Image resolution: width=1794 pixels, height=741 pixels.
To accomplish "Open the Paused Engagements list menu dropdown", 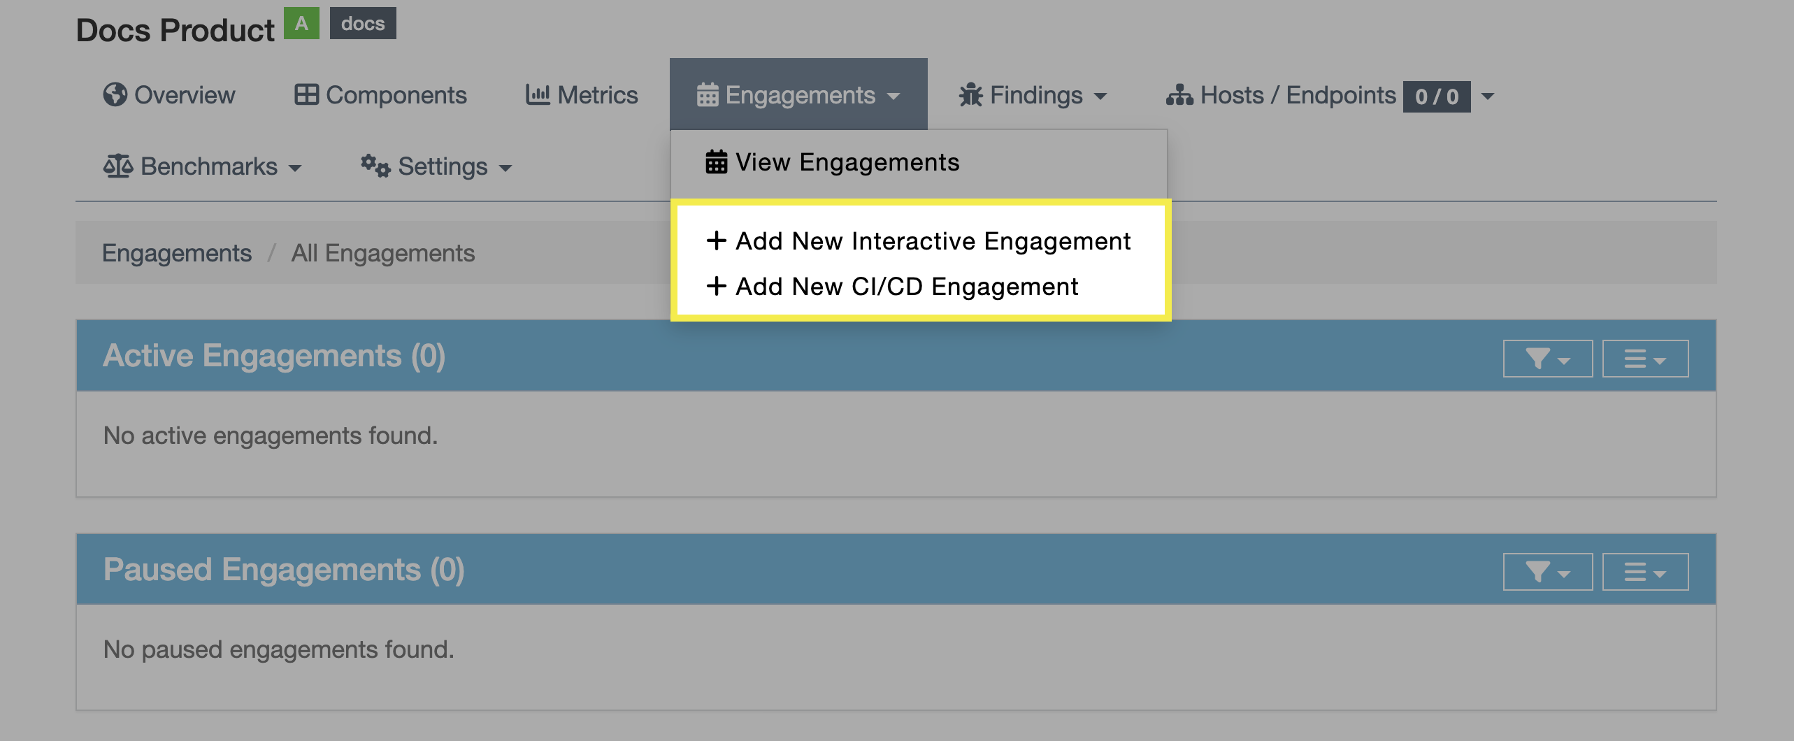I will (x=1645, y=572).
